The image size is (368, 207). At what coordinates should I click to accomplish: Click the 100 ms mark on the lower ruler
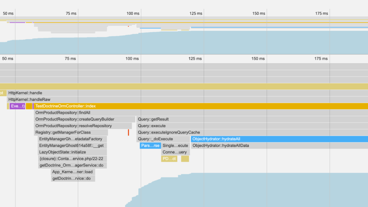click(132, 59)
